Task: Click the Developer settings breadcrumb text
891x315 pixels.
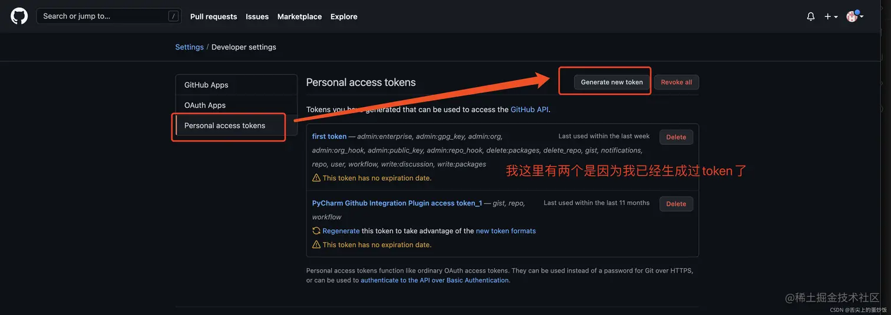Action: tap(243, 47)
